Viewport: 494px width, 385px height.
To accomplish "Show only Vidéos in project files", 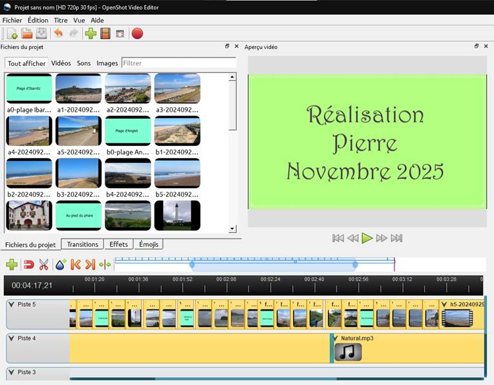I will click(x=61, y=63).
